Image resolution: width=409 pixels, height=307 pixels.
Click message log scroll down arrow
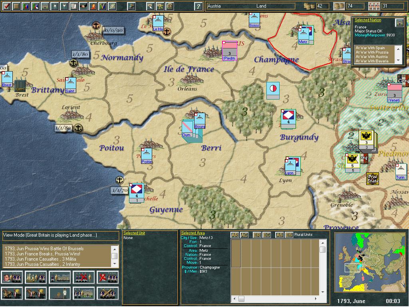pyautogui.click(x=115, y=264)
